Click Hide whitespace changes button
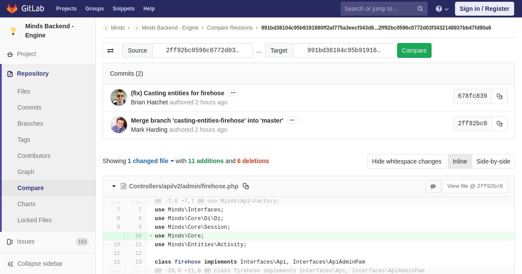Viewport: 522px width, 274px height. tap(406, 161)
